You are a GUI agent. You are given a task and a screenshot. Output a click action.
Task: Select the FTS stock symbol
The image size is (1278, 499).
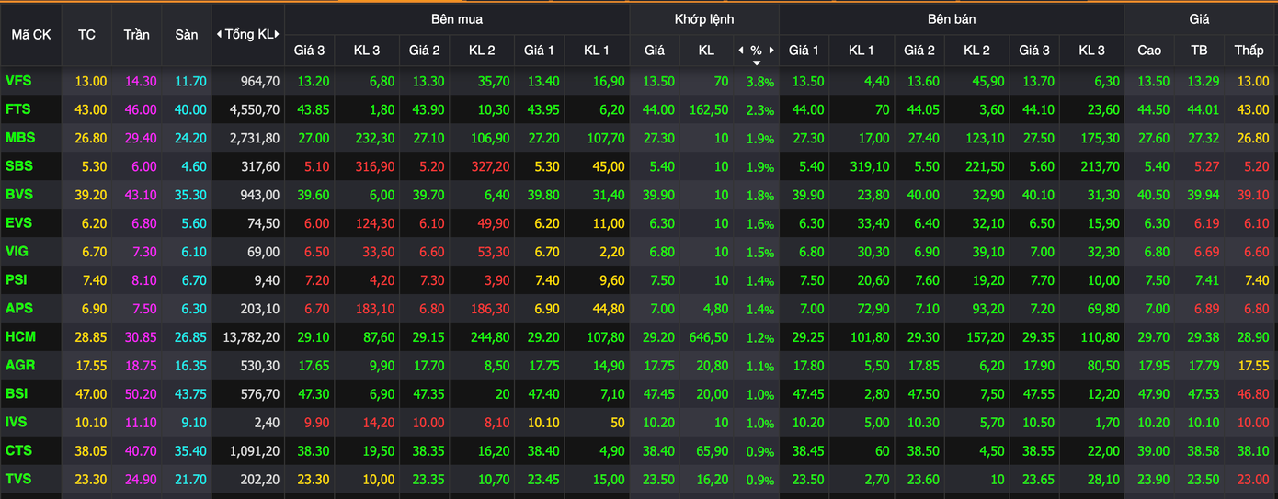[x=18, y=109]
